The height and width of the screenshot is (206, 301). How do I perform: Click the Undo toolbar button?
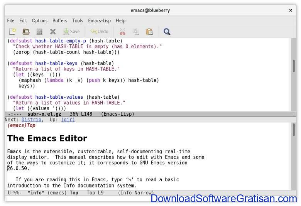click(99, 32)
